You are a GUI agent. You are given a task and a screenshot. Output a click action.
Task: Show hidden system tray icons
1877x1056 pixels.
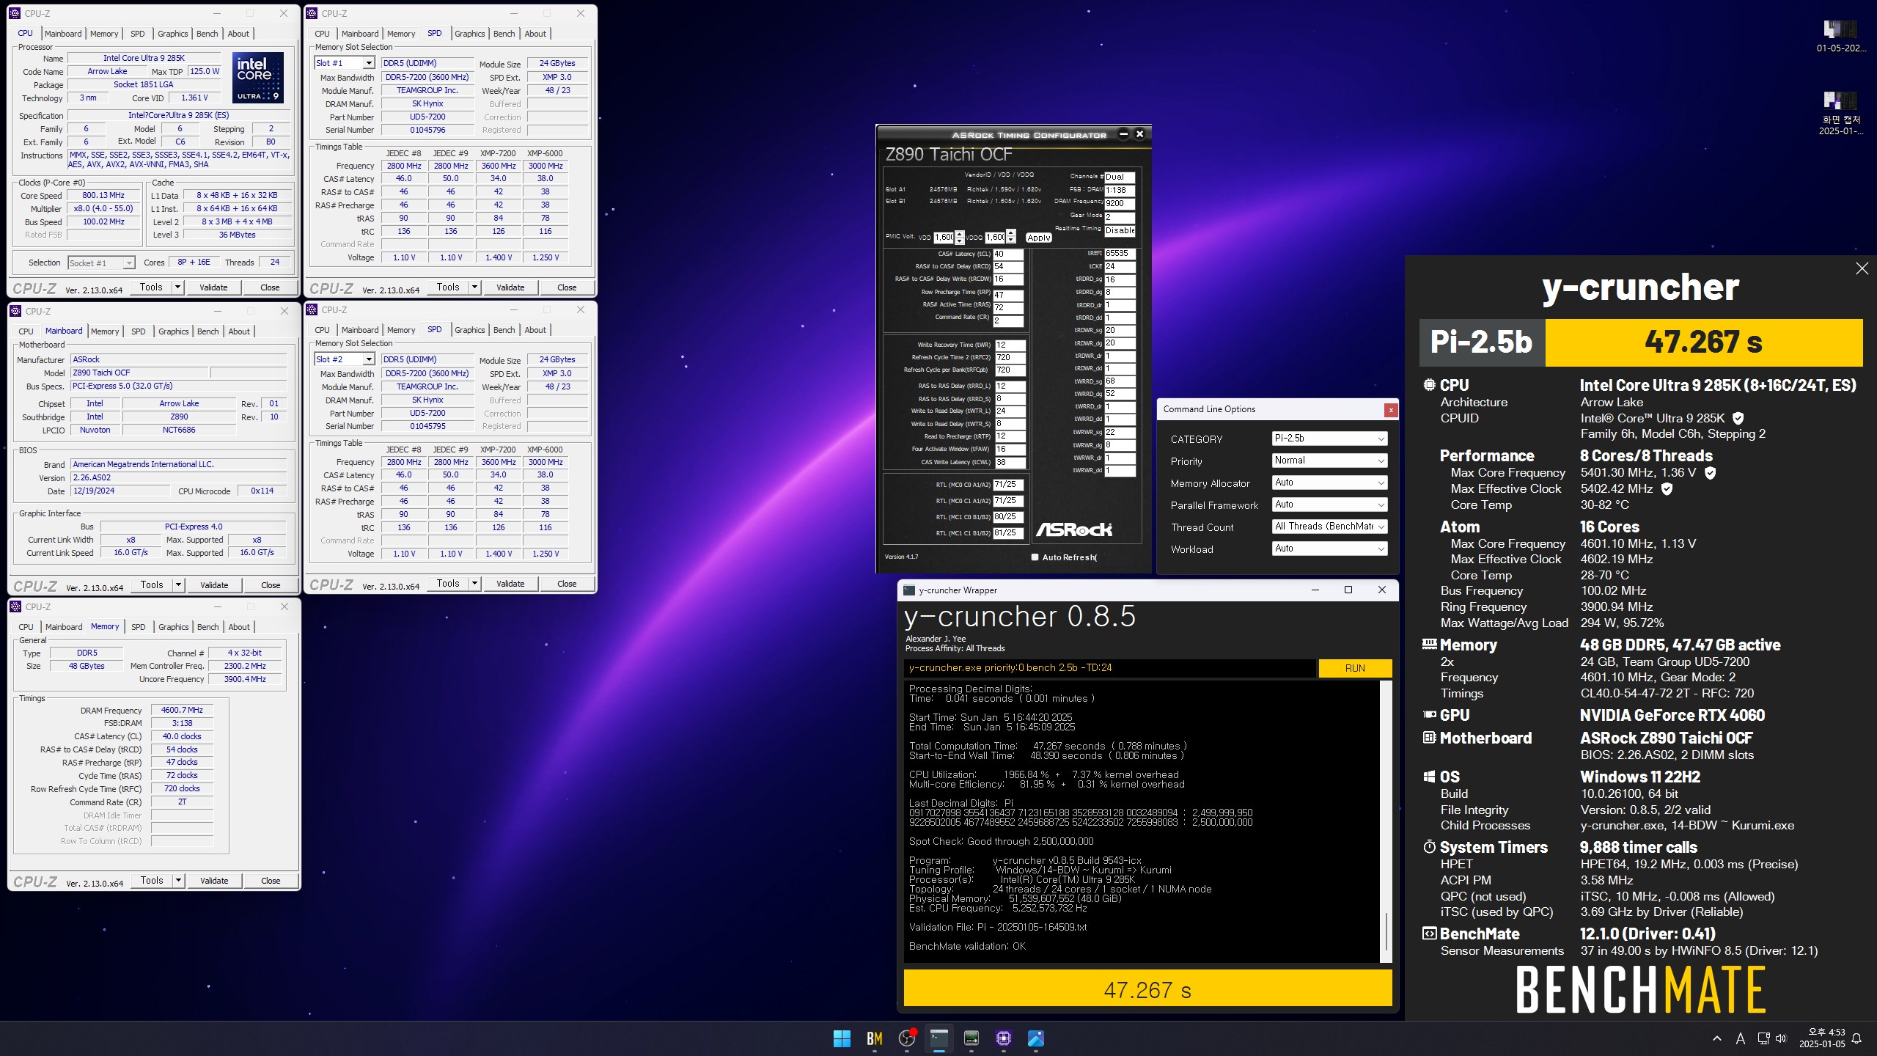[1717, 1038]
